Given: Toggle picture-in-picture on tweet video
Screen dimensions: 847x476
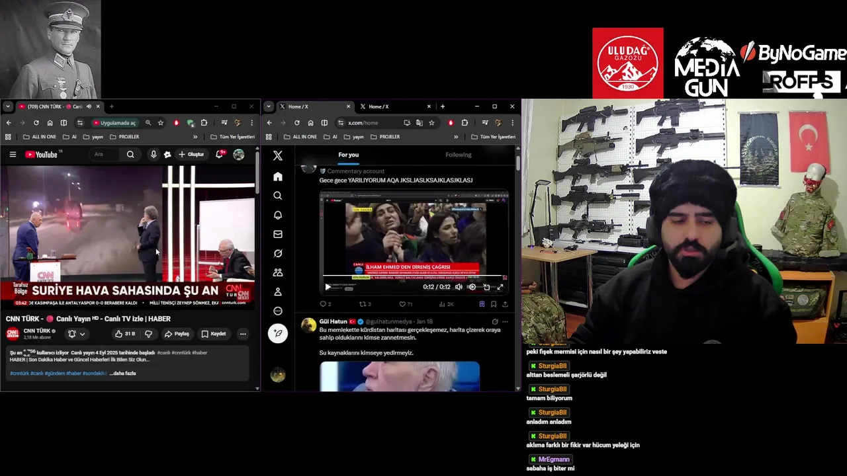Looking at the screenshot, I should [x=486, y=287].
